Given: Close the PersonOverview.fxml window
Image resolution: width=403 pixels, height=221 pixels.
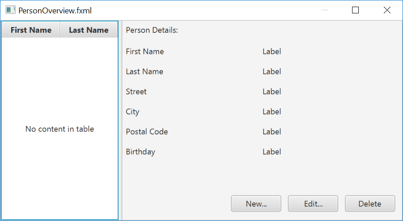Looking at the screenshot, I should point(387,10).
